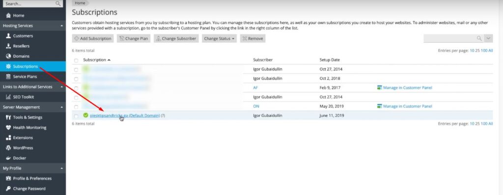Open Manage in Customer Panel for AF
Image resolution: width=503 pixels, height=195 pixels.
(x=407, y=87)
